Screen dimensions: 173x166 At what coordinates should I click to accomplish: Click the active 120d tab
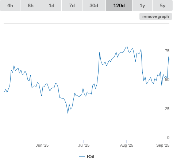119,5
